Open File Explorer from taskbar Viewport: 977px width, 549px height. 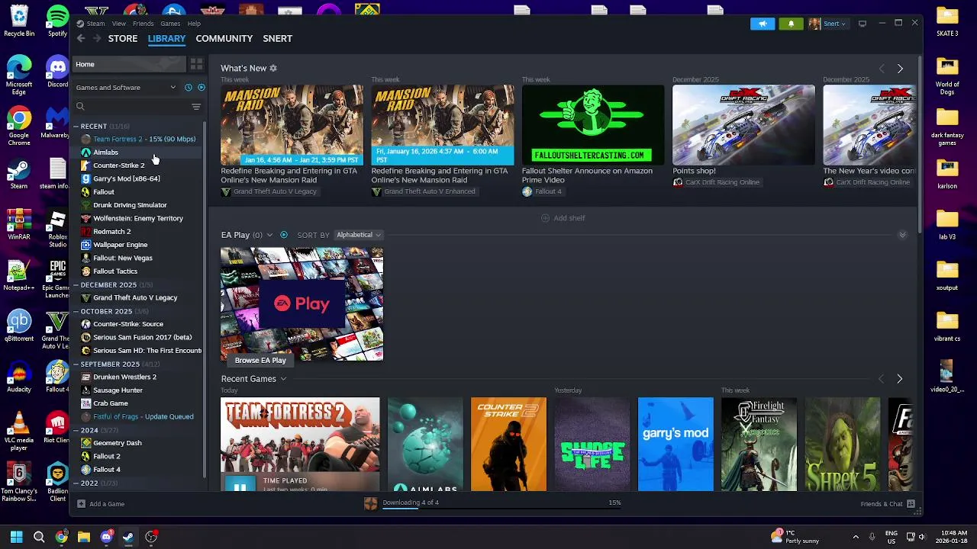tap(84, 537)
